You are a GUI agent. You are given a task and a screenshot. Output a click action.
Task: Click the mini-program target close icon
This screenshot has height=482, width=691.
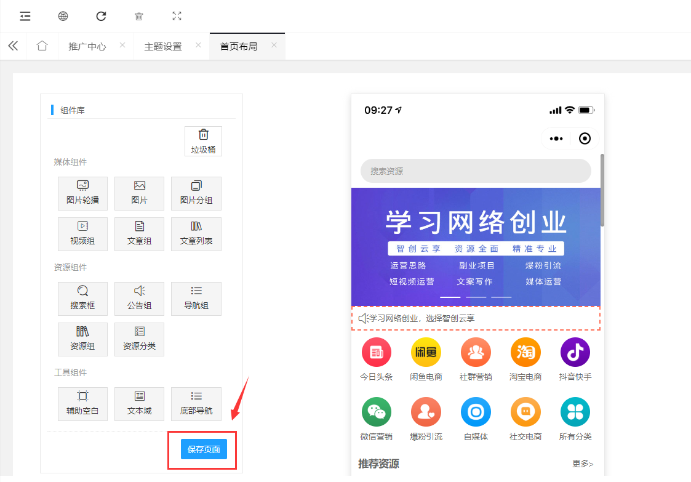[x=585, y=139]
